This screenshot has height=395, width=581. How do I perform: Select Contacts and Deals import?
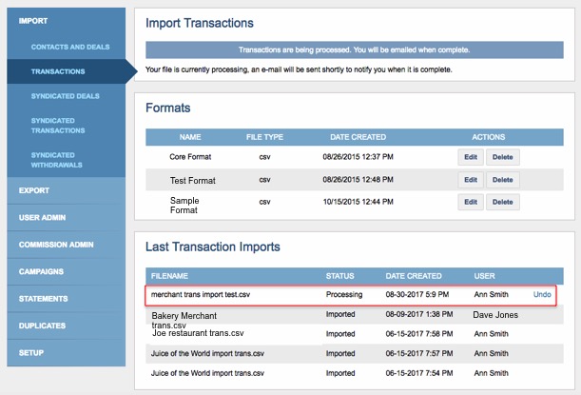point(70,47)
